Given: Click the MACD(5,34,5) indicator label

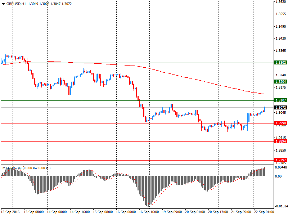Looking at the screenshot, I should (x=14, y=168).
